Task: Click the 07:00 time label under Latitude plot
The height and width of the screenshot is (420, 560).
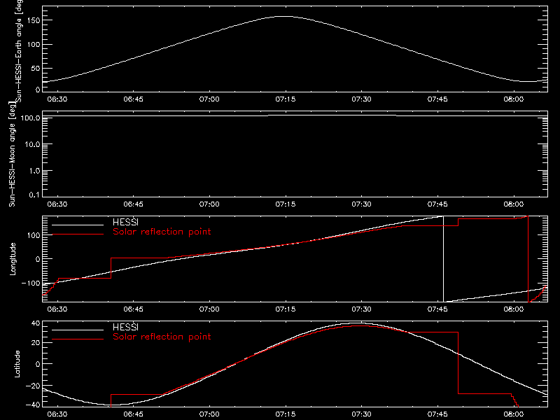Action: coord(209,414)
